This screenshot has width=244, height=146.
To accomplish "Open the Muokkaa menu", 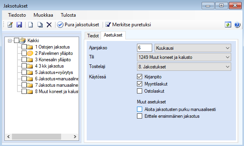I will (x=43, y=15).
